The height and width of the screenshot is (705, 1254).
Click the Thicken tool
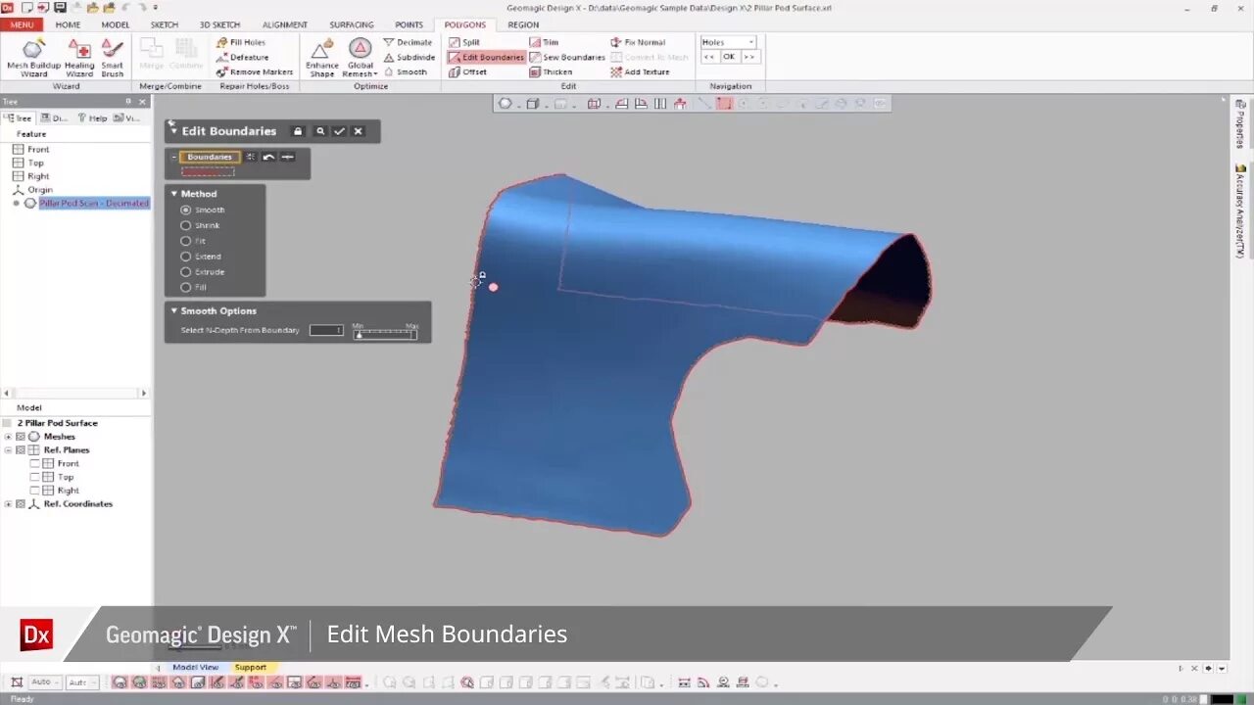pyautogui.click(x=551, y=71)
